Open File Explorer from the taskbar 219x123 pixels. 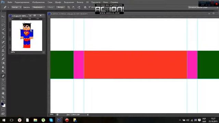(x=35, y=120)
